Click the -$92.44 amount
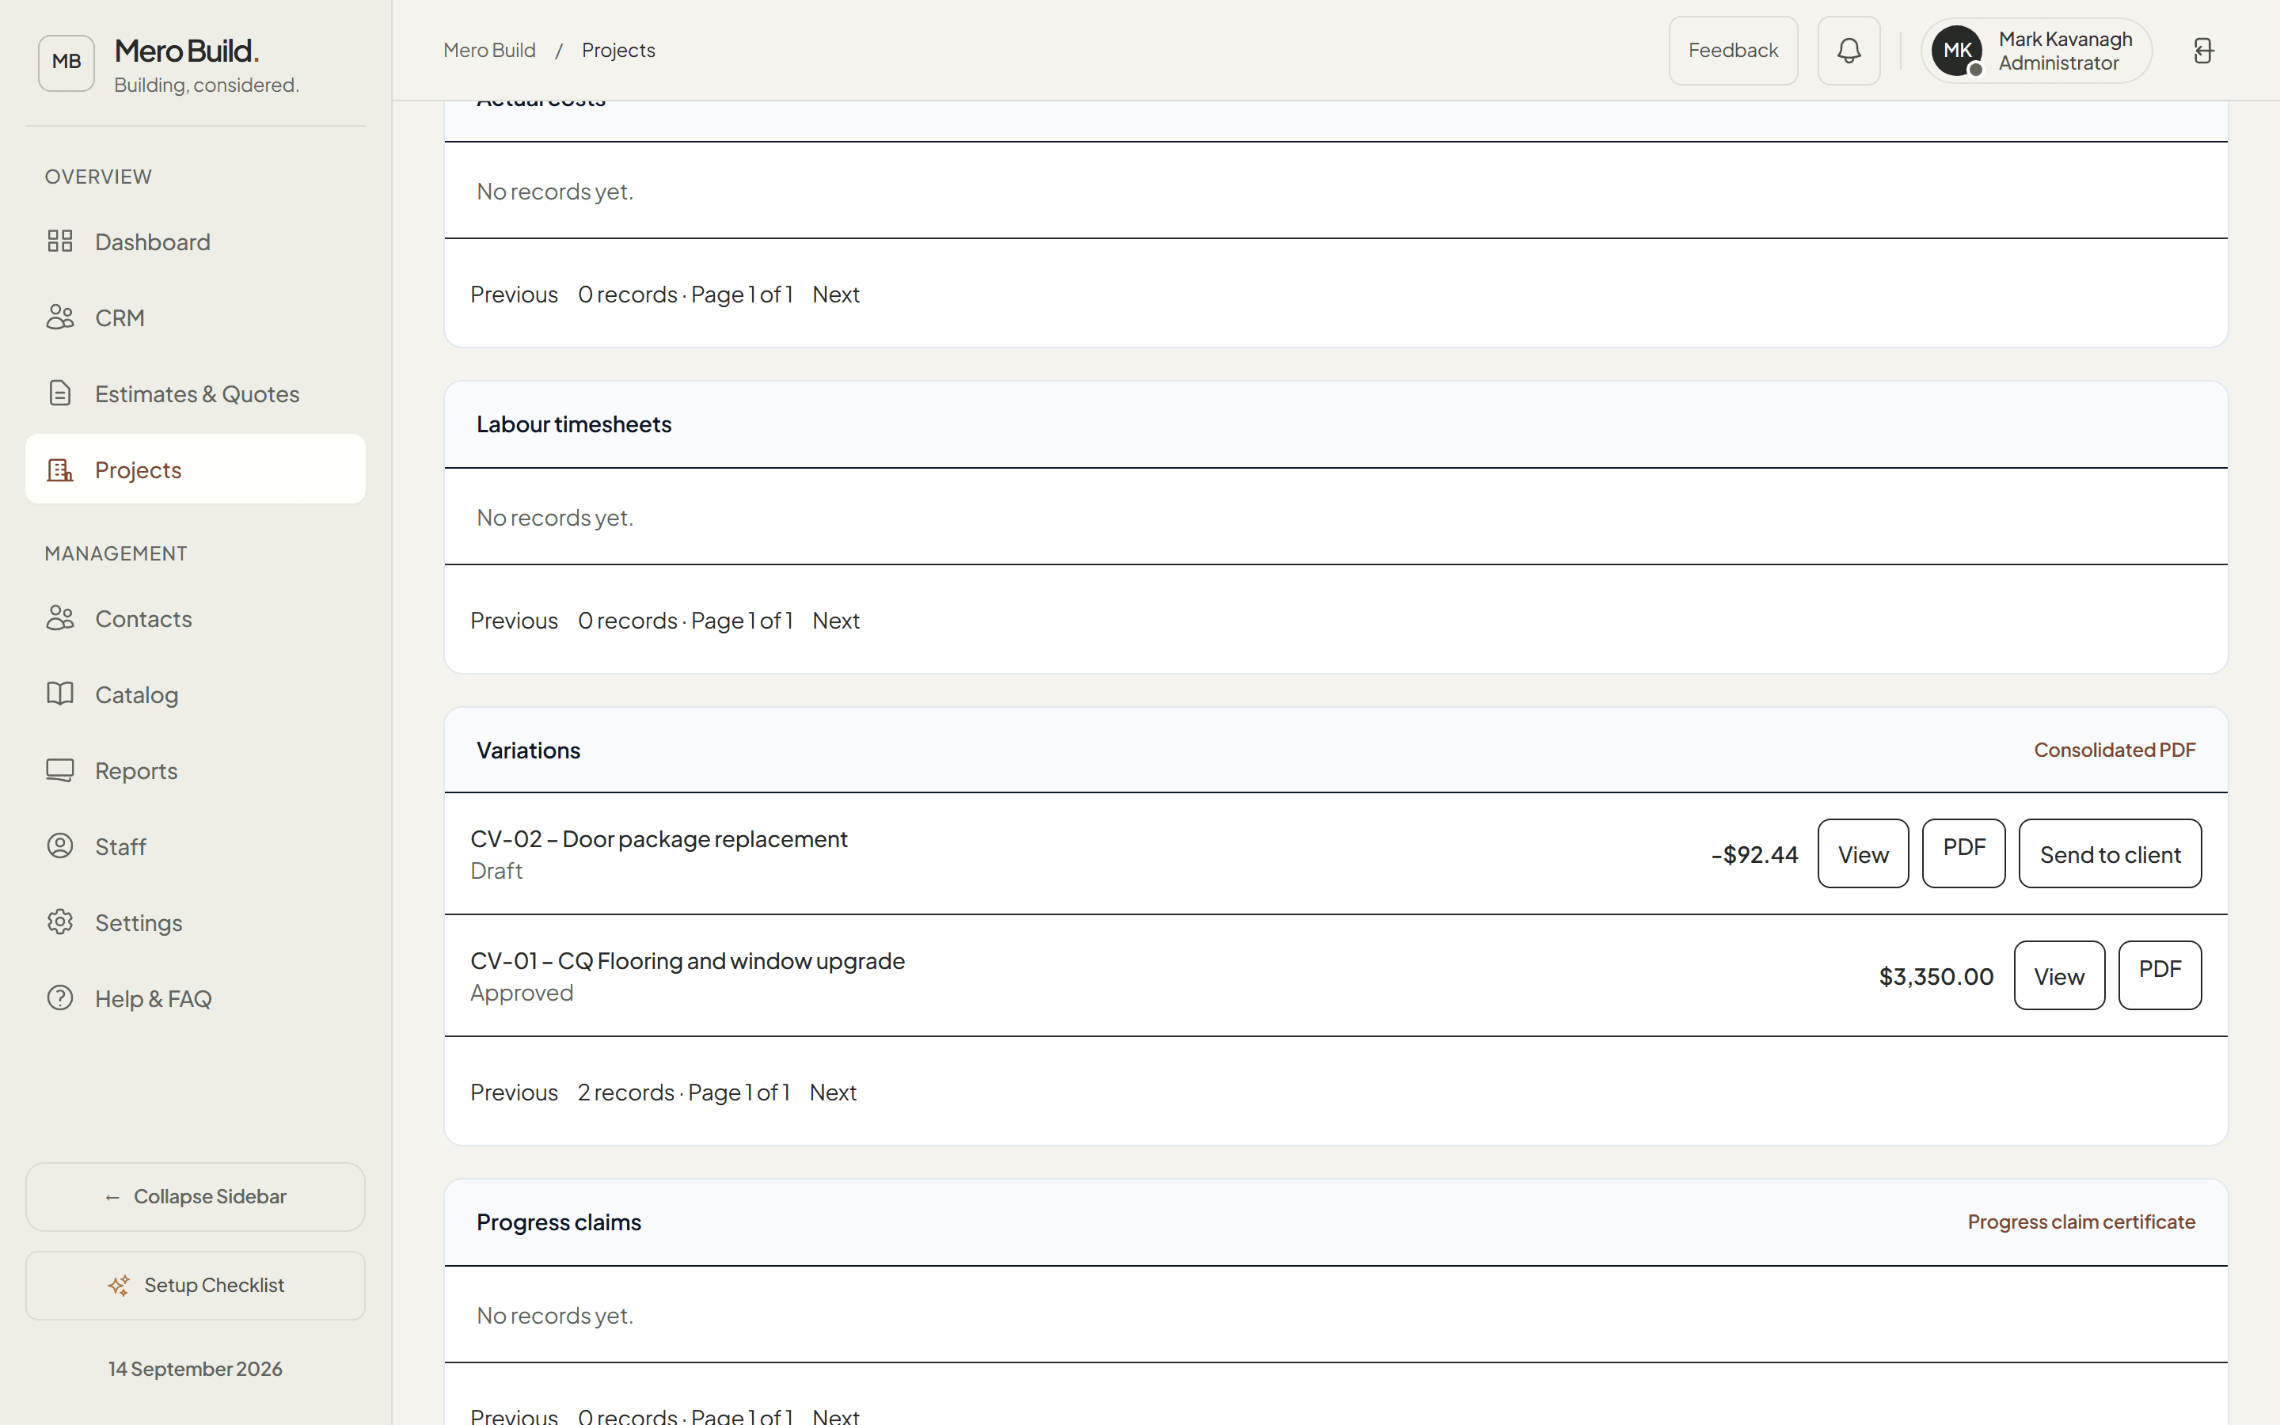Screen dimensions: 2280x1425 (1754, 855)
